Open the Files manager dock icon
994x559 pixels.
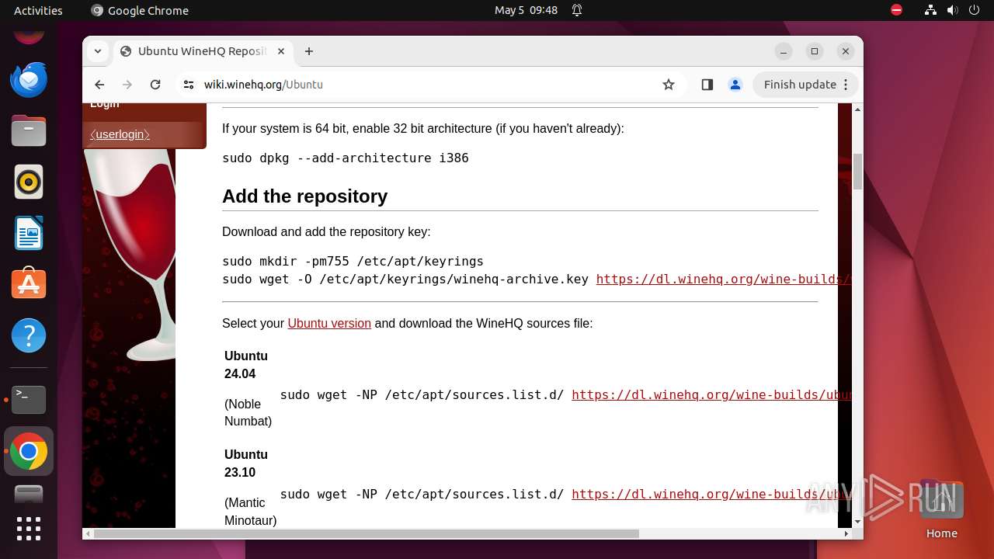click(29, 130)
